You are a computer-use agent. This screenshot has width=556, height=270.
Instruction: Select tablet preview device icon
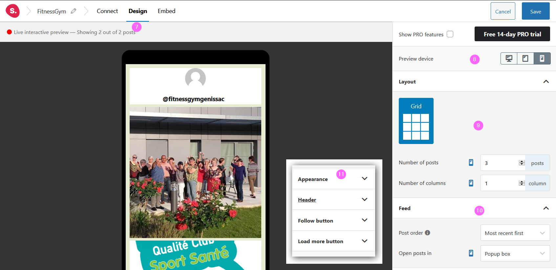point(525,59)
